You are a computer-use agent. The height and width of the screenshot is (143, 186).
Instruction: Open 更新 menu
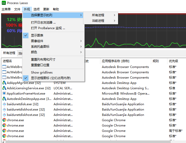click(x=46, y=9)
